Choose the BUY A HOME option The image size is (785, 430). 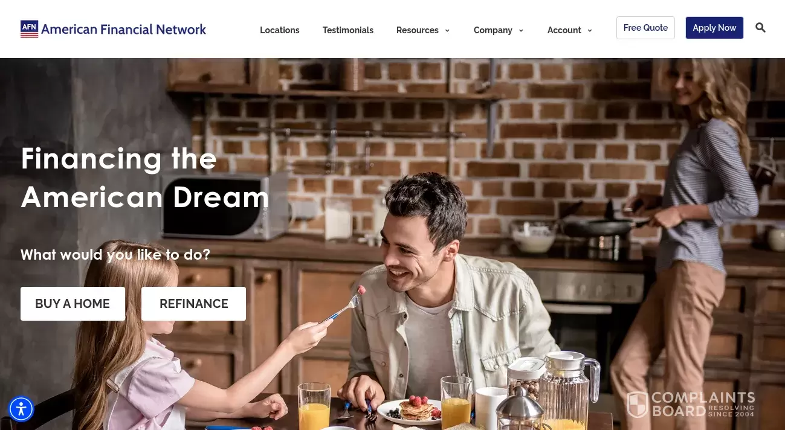[x=73, y=304]
